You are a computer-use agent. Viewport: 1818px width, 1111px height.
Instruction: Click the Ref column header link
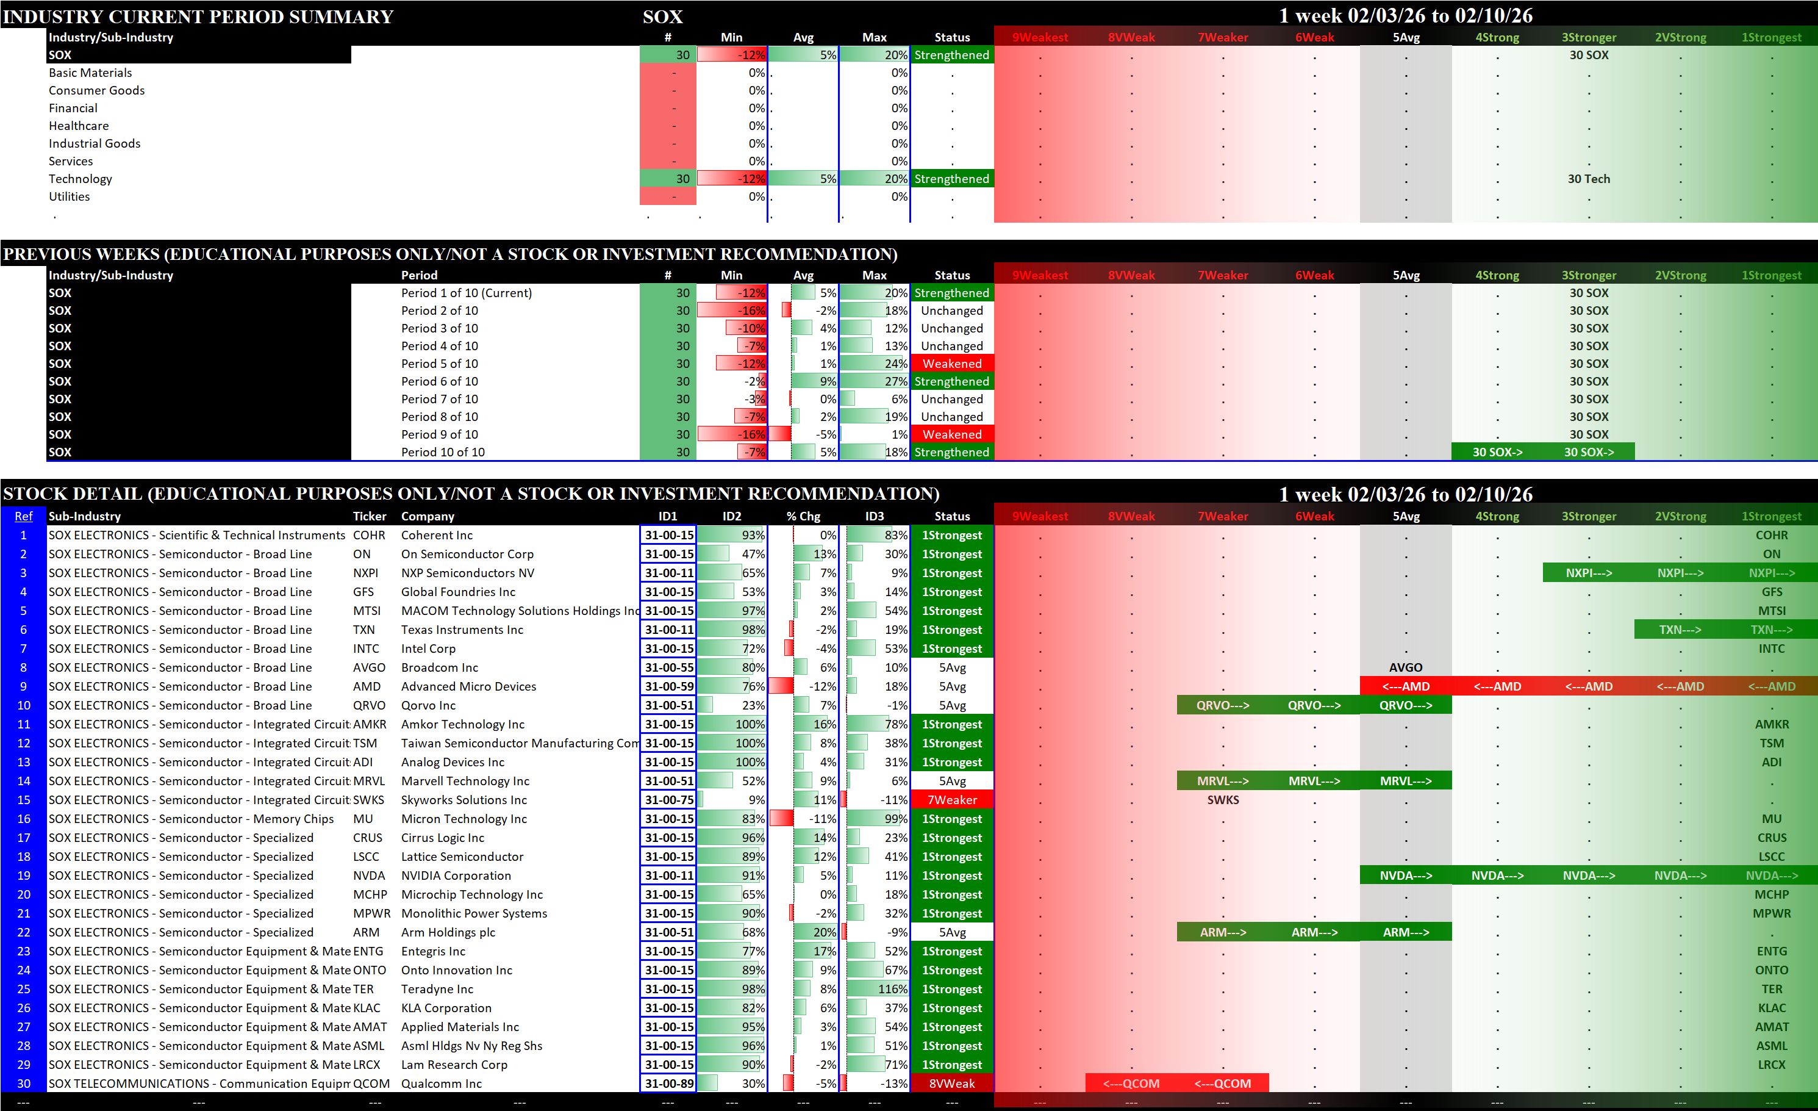[24, 516]
